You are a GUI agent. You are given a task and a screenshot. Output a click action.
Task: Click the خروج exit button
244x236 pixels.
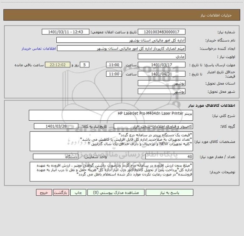click(x=44, y=192)
